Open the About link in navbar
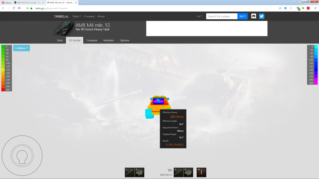 (x=101, y=16)
